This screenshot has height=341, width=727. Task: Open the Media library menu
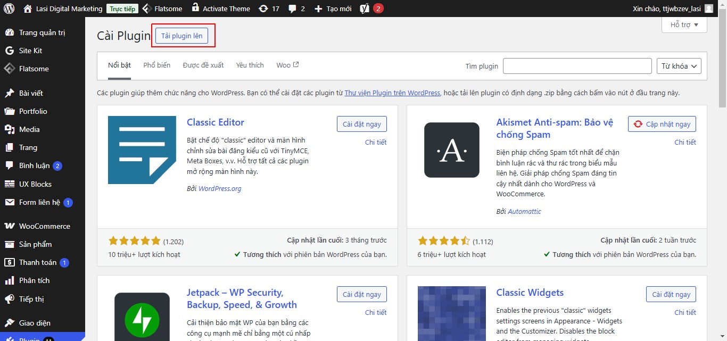(29, 129)
